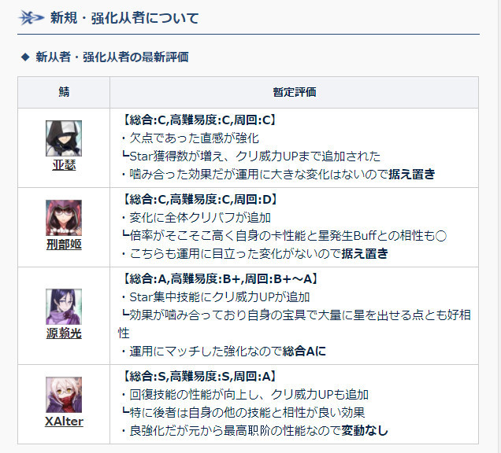Click the arrow emblem beside 新規・强化从者について
The image size is (501, 453).
coord(31,17)
